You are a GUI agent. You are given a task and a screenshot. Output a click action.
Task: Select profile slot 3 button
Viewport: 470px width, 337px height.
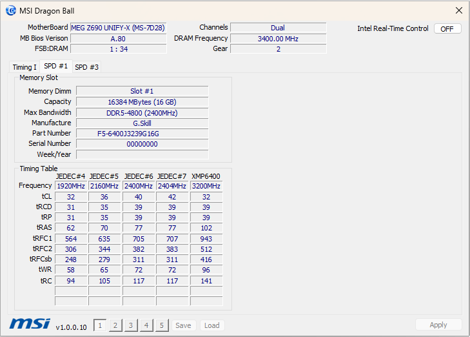click(131, 325)
